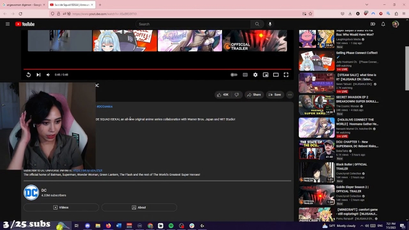Select the Suicide Squad ISEKAI tab
Image resolution: width=409 pixels, height=230 pixels.
(x=71, y=5)
